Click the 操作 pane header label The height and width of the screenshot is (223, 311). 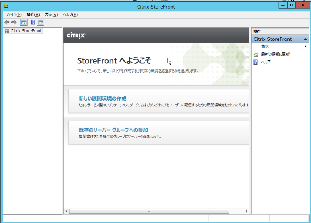coord(257,32)
